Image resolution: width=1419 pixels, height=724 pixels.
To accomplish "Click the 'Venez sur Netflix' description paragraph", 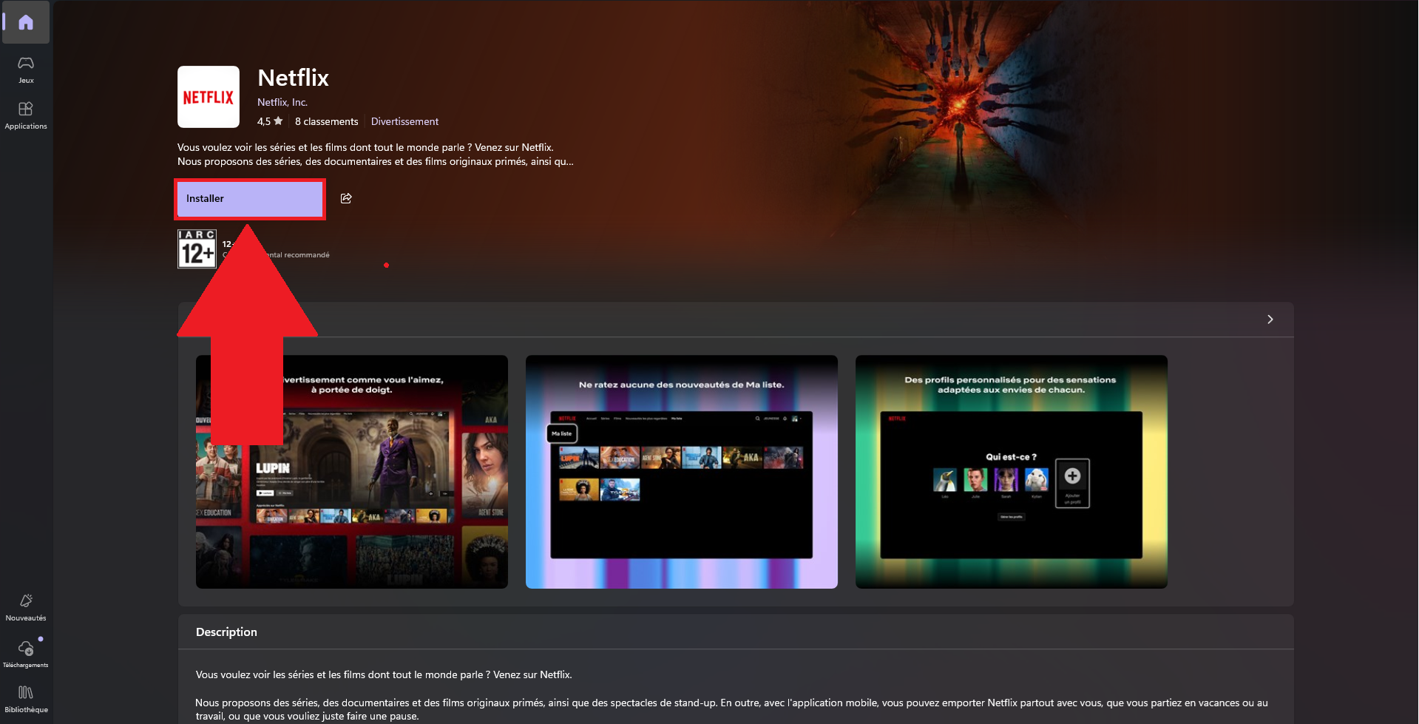I will pyautogui.click(x=384, y=674).
